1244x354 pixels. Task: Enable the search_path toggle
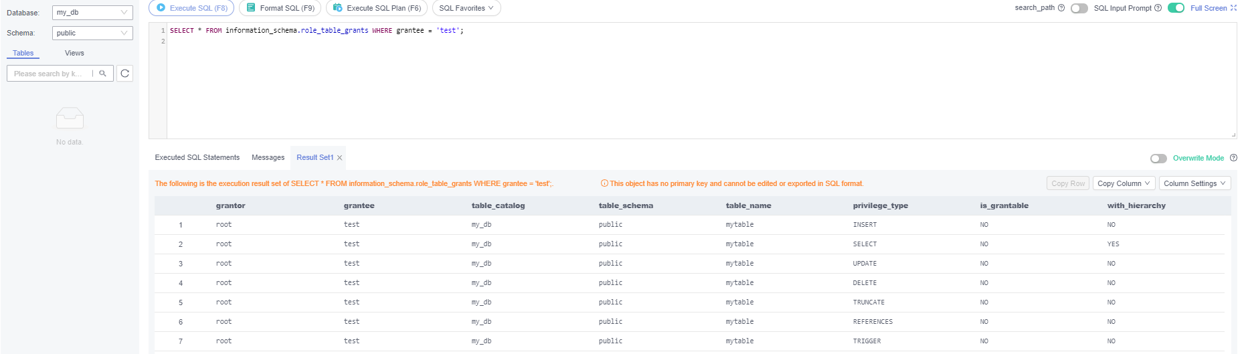point(1079,8)
